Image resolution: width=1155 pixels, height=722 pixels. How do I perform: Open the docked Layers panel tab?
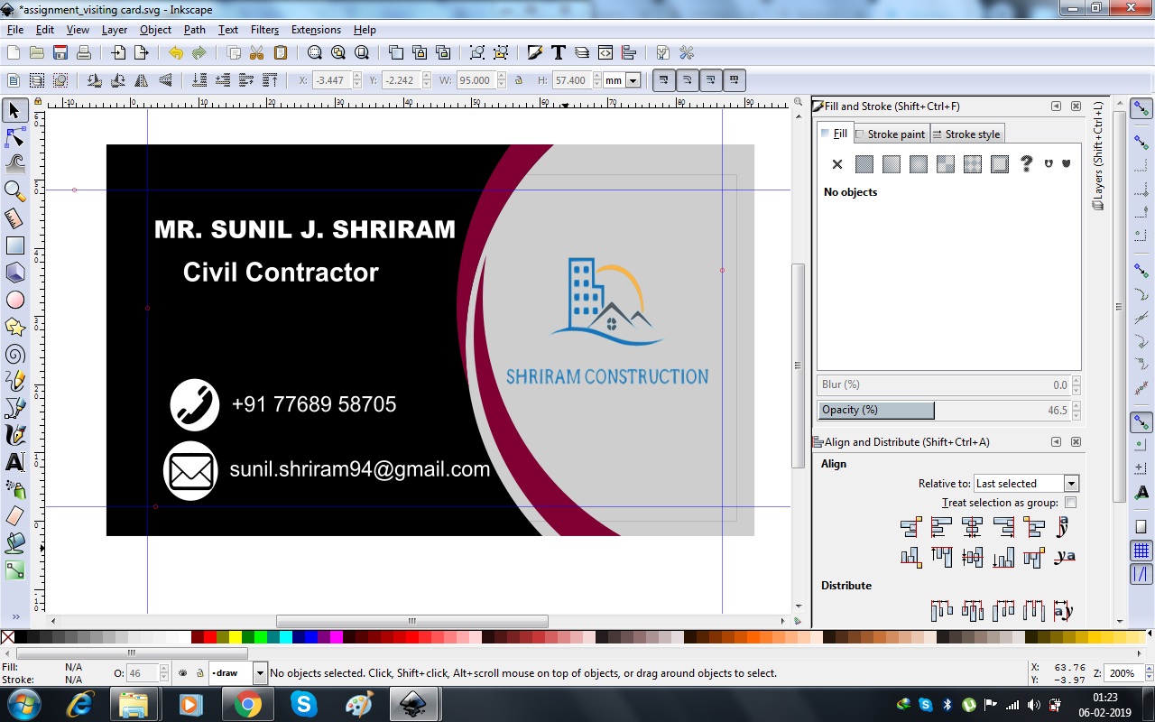click(x=1098, y=155)
